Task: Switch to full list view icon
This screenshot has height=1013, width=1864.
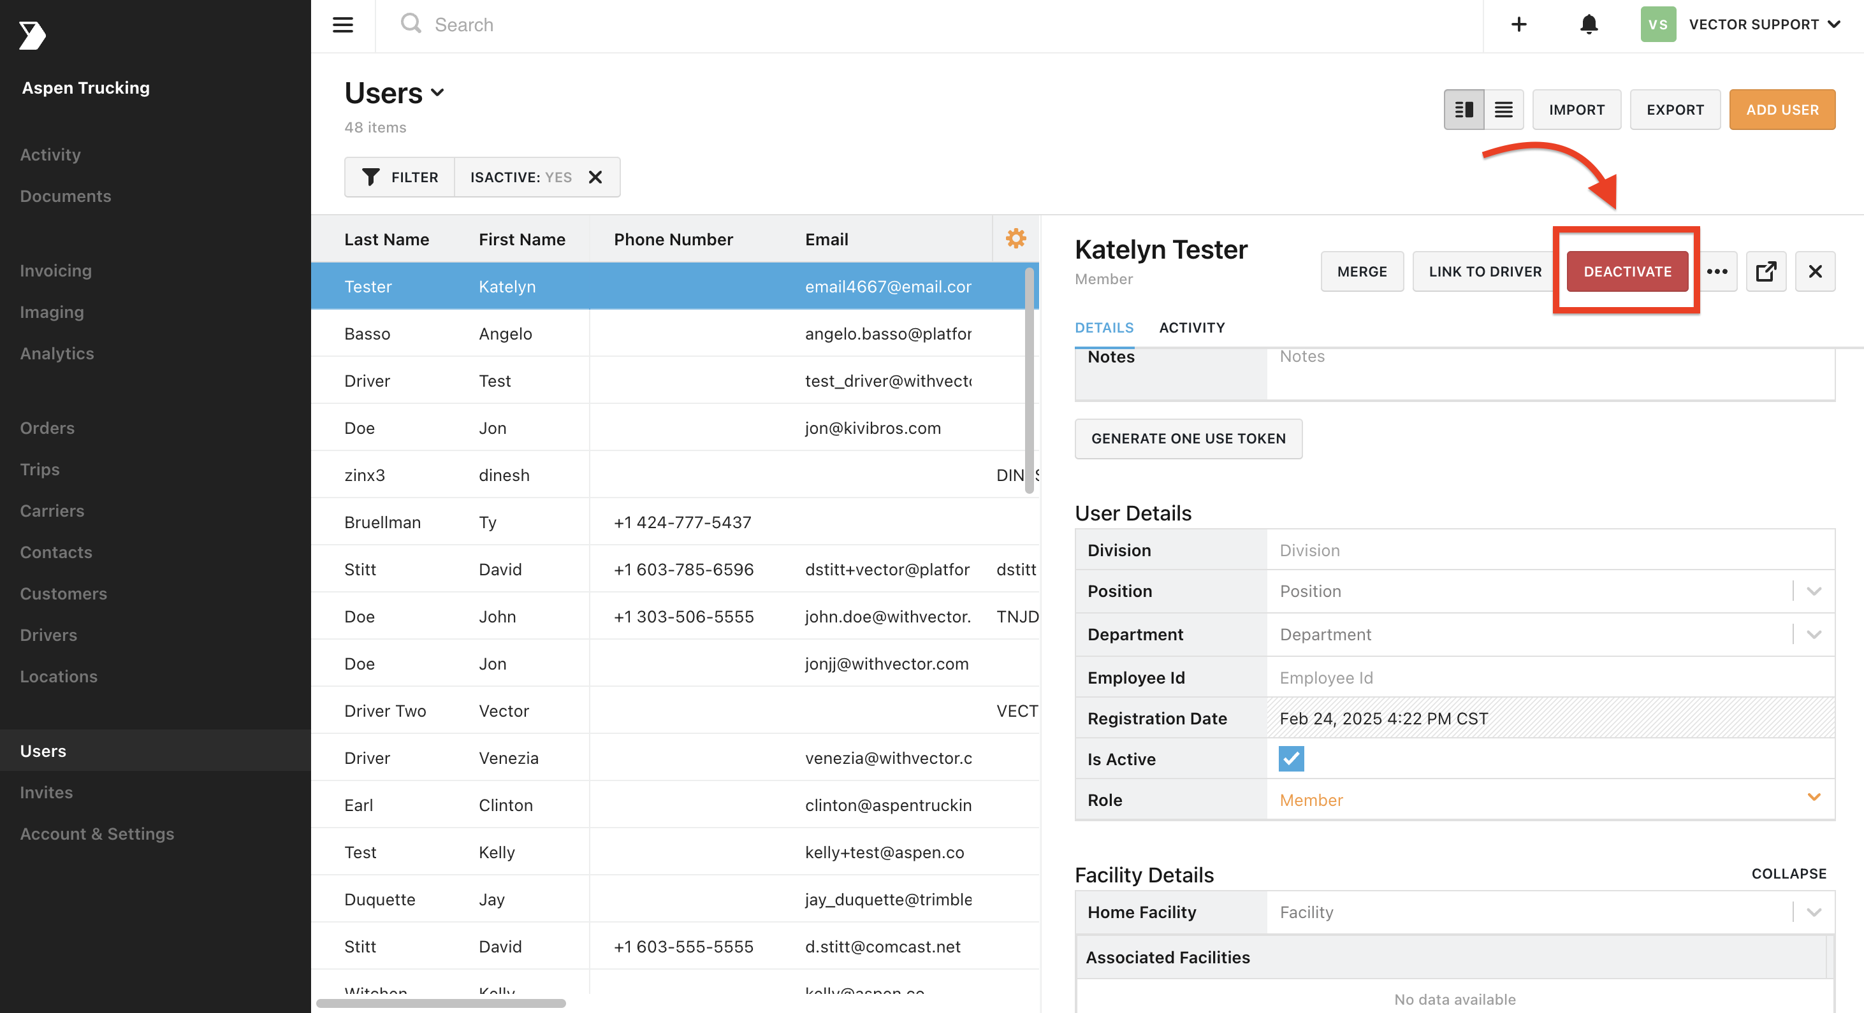Action: click(x=1504, y=110)
